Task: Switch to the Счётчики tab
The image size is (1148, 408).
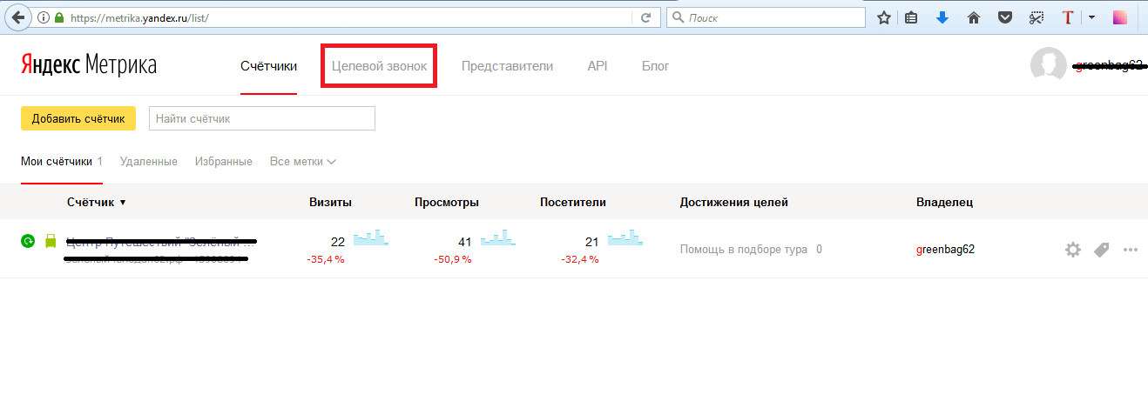Action: [269, 66]
